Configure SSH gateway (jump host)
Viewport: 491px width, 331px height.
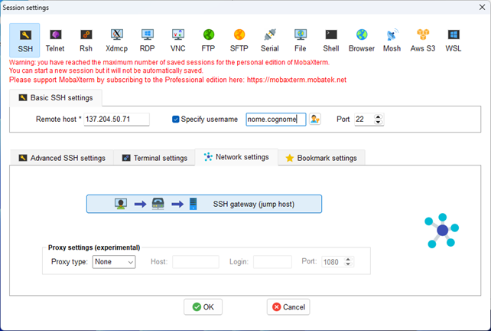coord(204,204)
